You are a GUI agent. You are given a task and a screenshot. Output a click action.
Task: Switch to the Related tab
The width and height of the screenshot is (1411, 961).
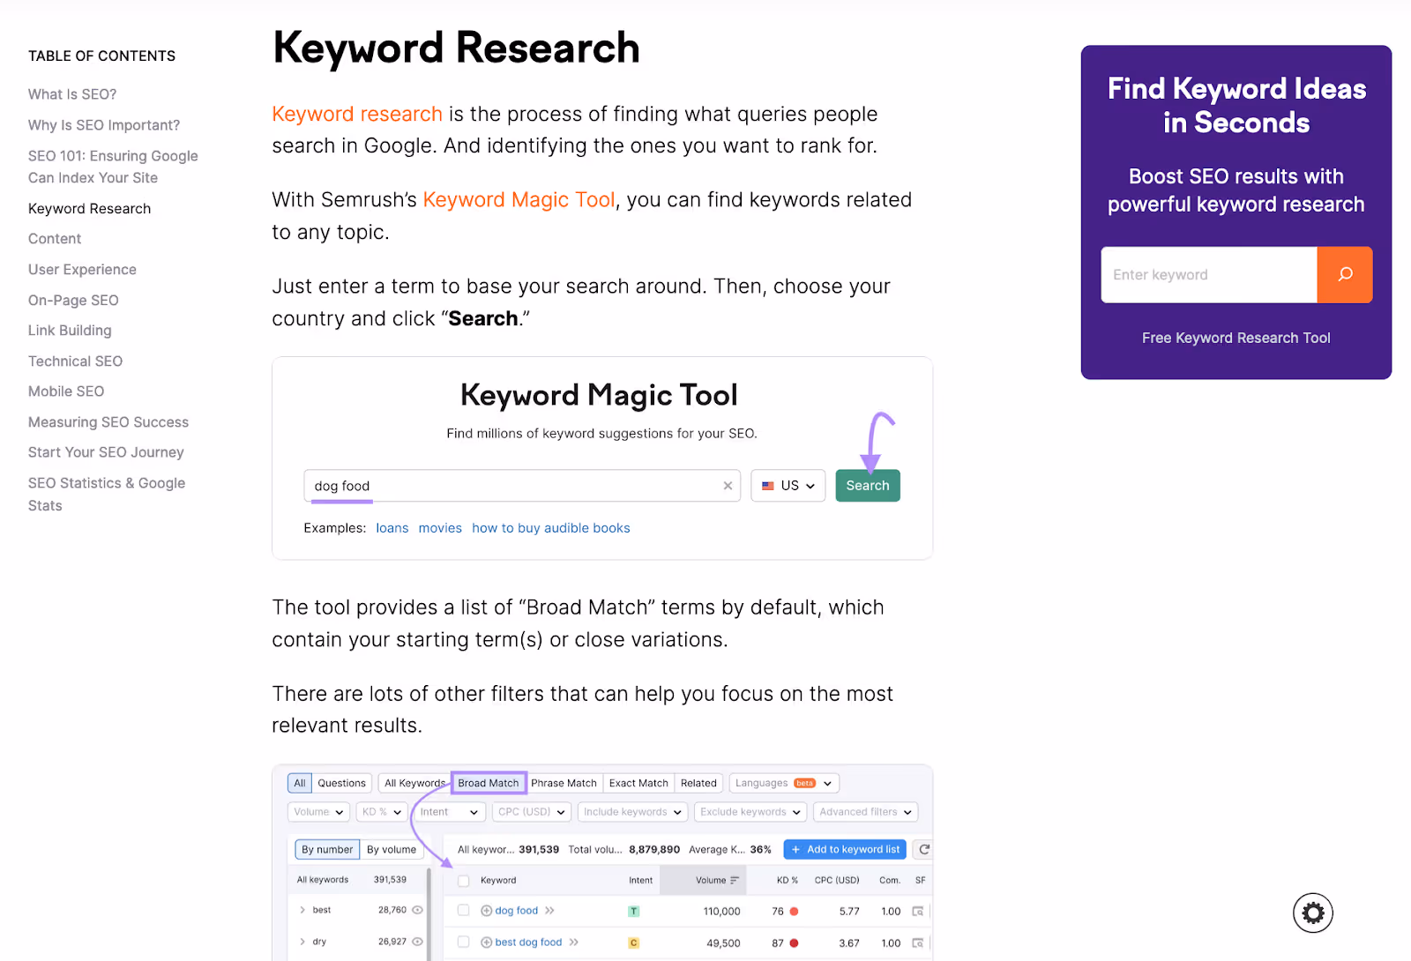(x=698, y=783)
